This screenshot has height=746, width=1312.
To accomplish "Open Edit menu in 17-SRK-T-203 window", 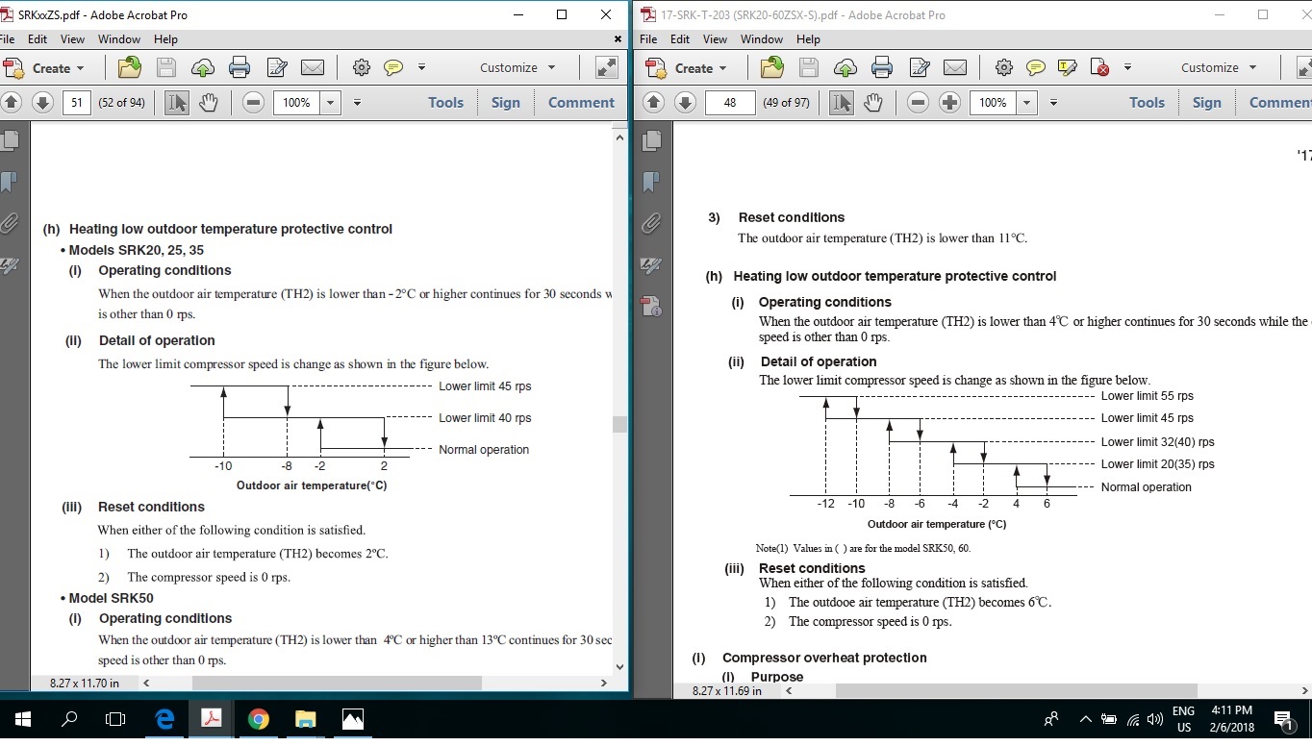I will [x=680, y=39].
